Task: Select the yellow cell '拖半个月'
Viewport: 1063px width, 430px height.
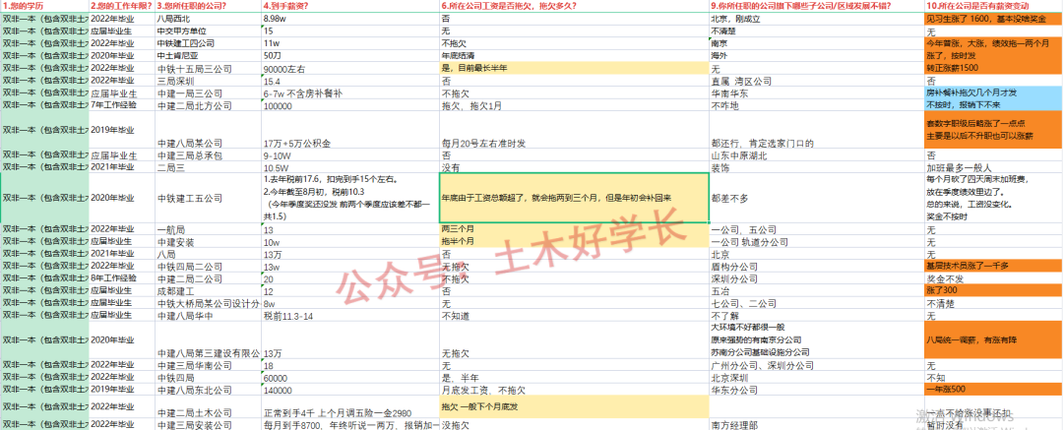Action: point(574,241)
